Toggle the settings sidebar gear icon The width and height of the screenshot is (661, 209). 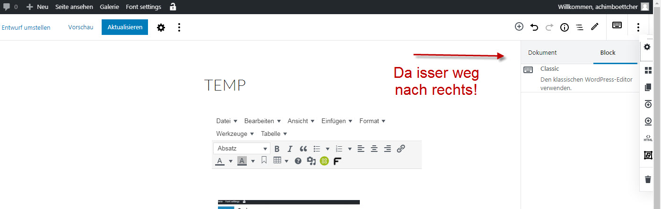(x=161, y=27)
